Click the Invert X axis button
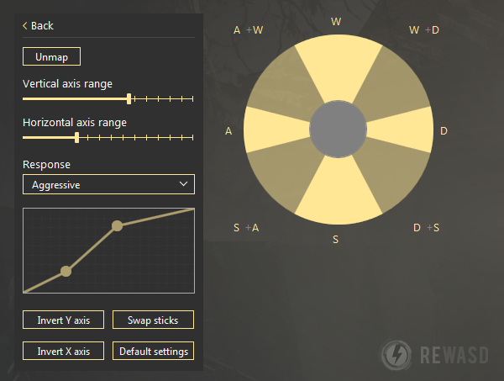Viewport: 504px width, 381px height. click(x=63, y=351)
